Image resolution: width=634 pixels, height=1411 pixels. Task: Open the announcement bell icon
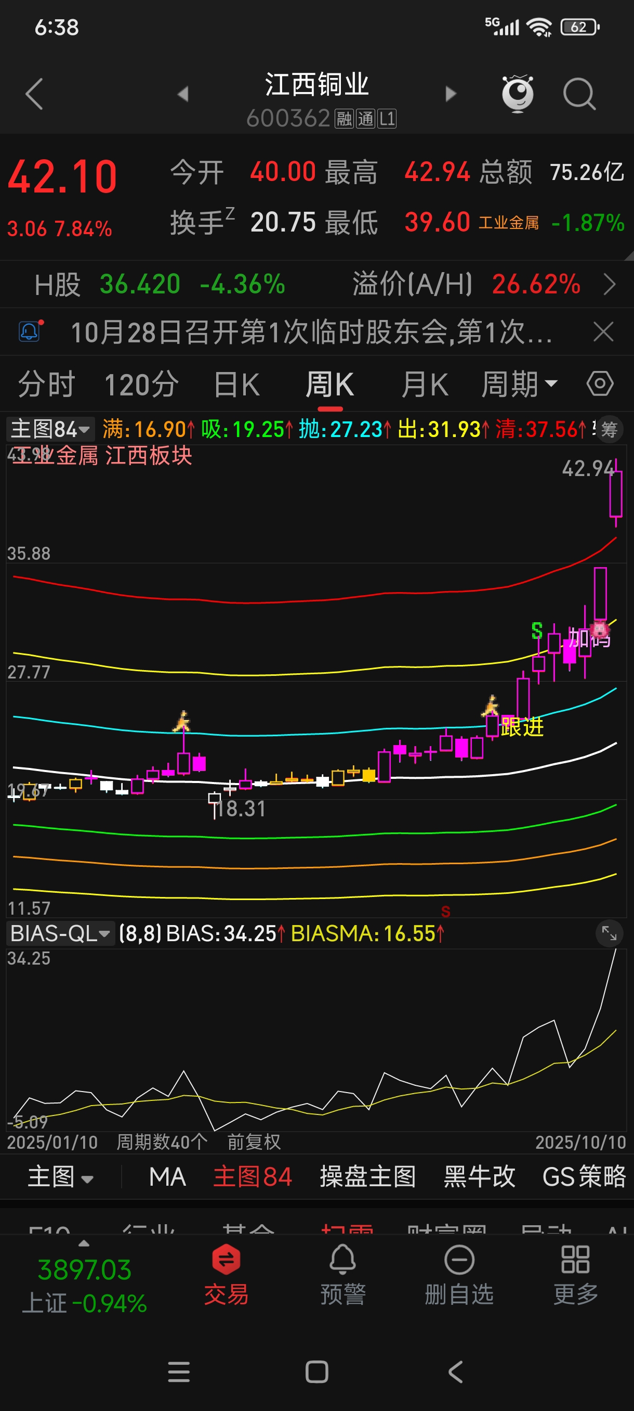click(x=30, y=331)
